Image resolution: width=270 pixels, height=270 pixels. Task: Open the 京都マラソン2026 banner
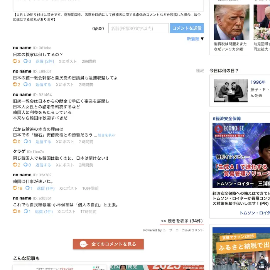(241, 249)
